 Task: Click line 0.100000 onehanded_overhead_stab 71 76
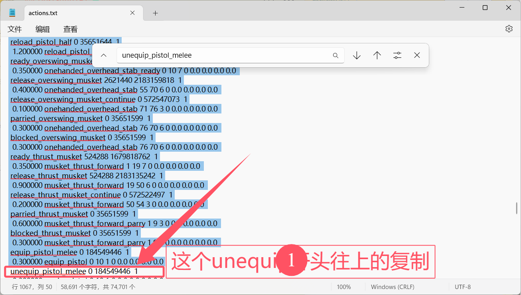115,109
